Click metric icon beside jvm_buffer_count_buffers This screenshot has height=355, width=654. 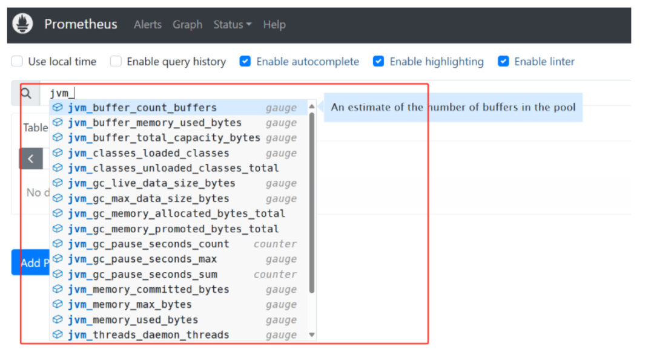tap(58, 108)
